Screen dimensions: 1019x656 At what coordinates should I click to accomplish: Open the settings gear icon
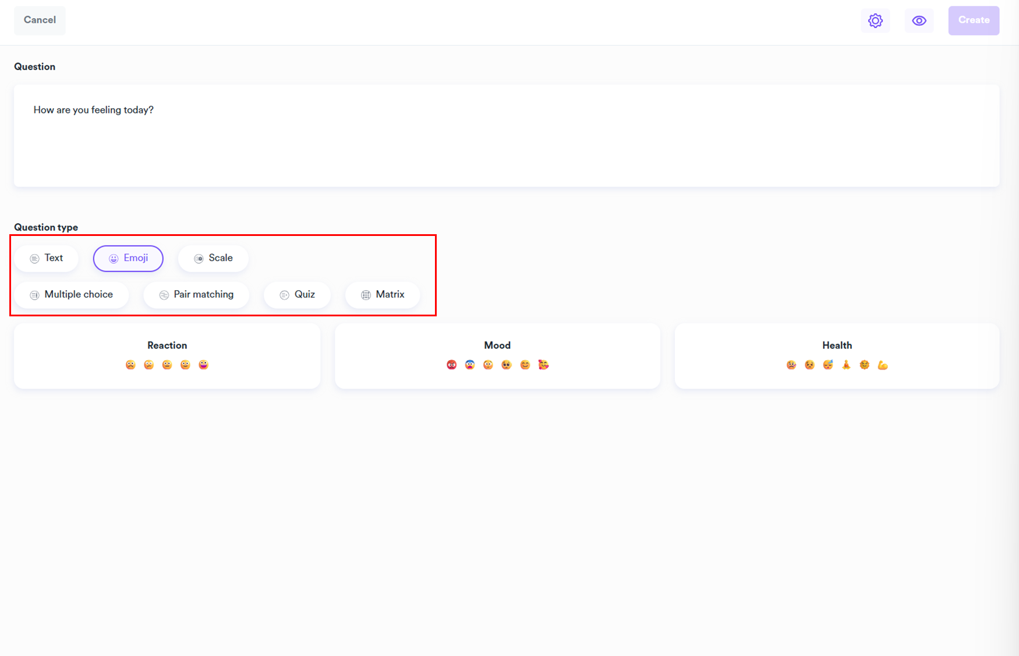pyautogui.click(x=875, y=21)
